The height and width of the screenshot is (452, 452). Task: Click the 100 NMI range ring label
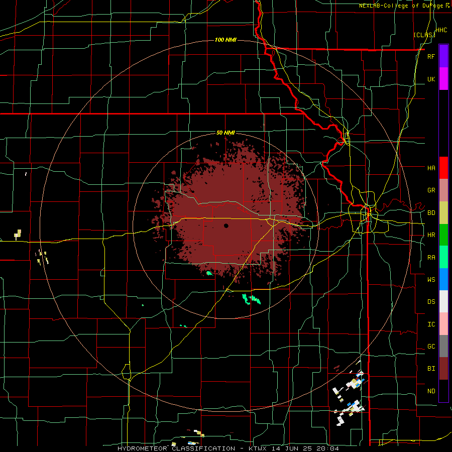tap(225, 40)
